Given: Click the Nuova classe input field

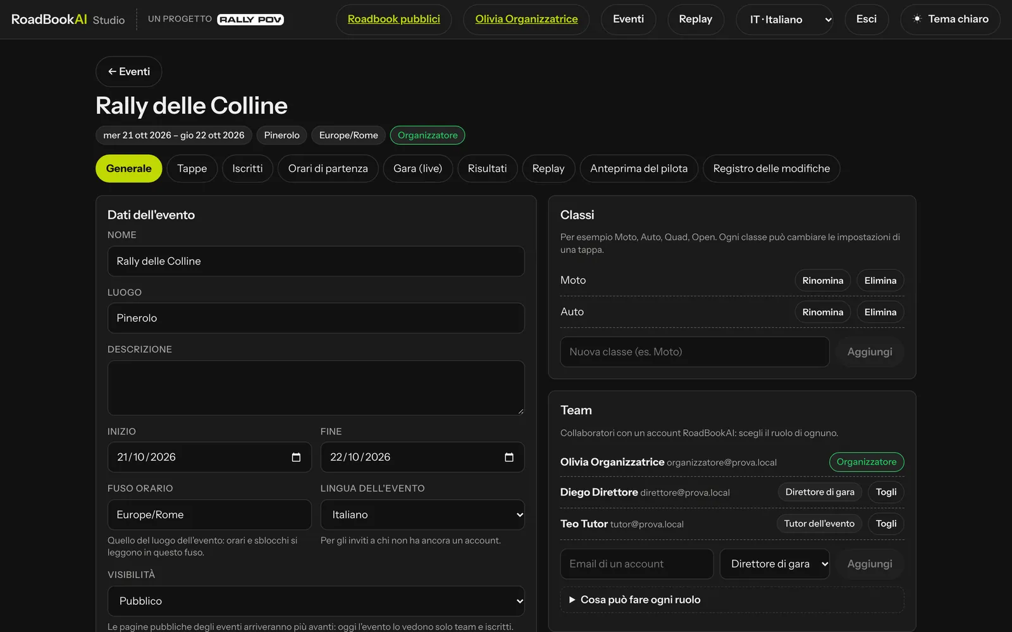Looking at the screenshot, I should (x=694, y=352).
